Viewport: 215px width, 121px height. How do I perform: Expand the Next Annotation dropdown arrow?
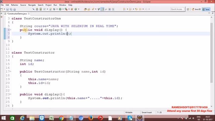coord(127,9)
